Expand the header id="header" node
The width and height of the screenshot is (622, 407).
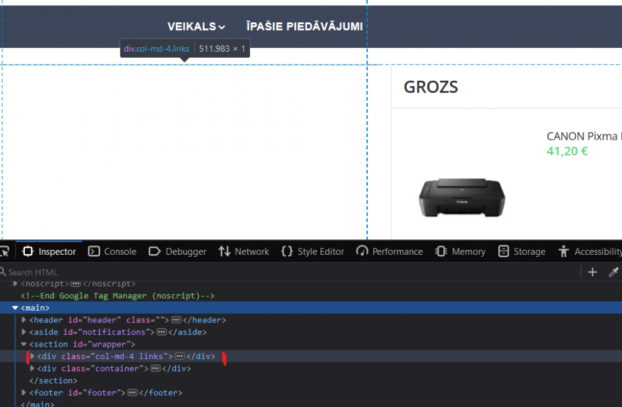tap(24, 320)
